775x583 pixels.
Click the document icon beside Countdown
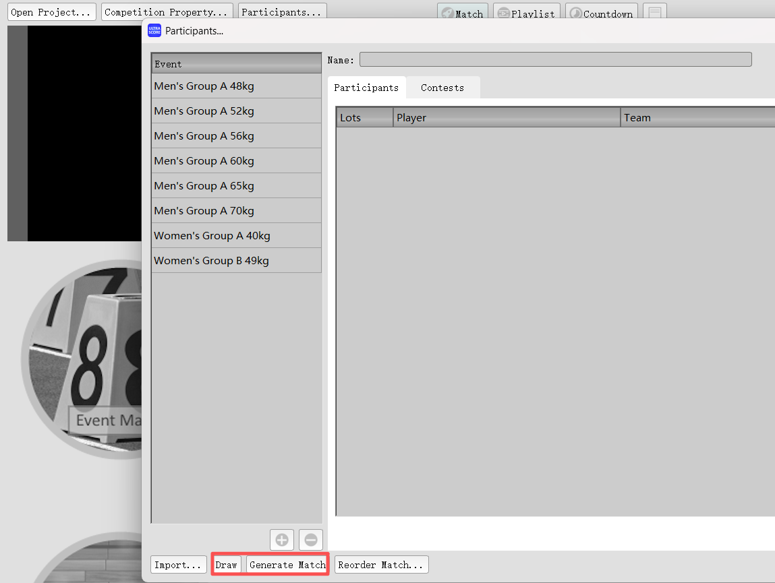point(655,13)
